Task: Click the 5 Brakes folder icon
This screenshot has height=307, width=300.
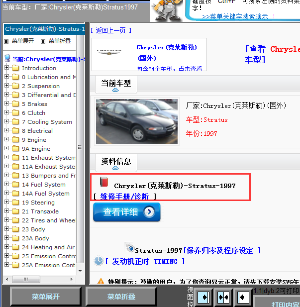Action: pos(15,104)
